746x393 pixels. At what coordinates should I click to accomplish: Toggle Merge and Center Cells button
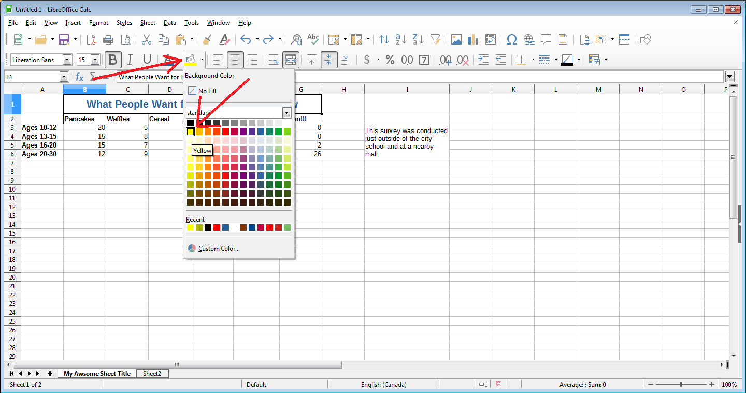pos(291,60)
